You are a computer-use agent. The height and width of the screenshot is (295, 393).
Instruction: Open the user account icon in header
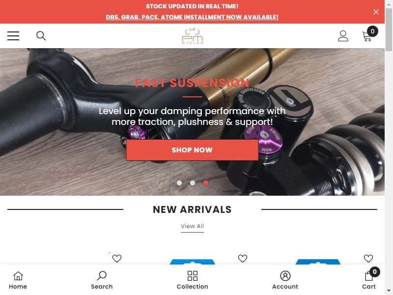pyautogui.click(x=343, y=36)
